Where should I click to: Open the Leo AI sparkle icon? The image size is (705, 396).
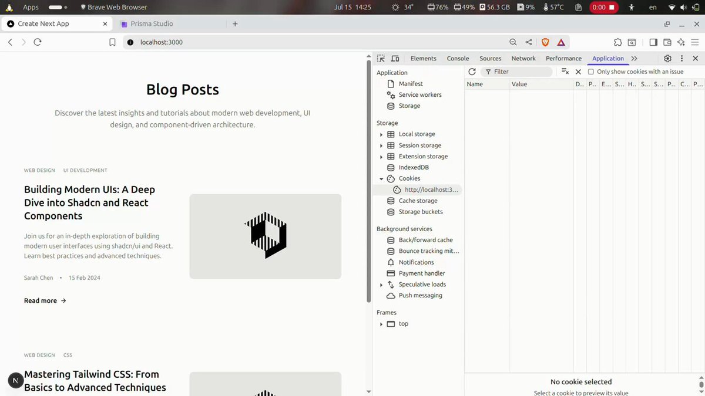coord(681,42)
